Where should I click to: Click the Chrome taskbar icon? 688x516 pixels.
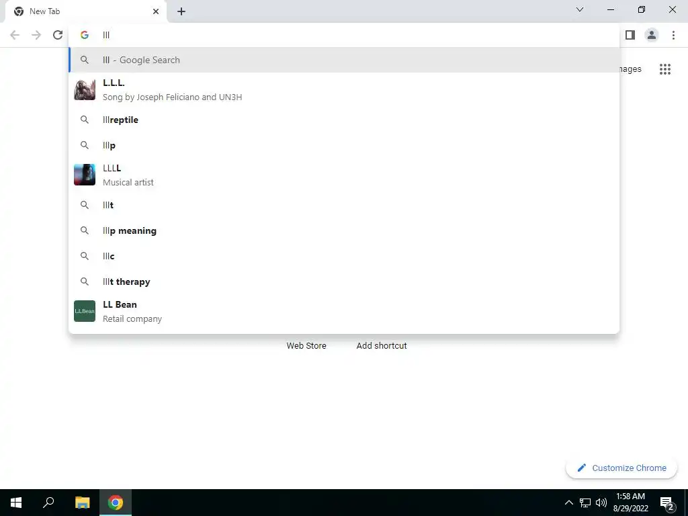(x=116, y=503)
